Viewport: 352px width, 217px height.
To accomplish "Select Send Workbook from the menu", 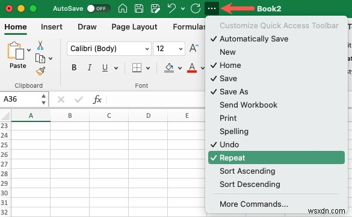I will [276, 105].
